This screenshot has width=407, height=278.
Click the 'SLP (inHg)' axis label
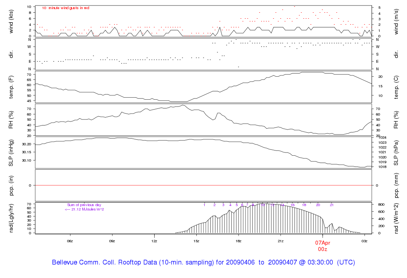(x=11, y=153)
